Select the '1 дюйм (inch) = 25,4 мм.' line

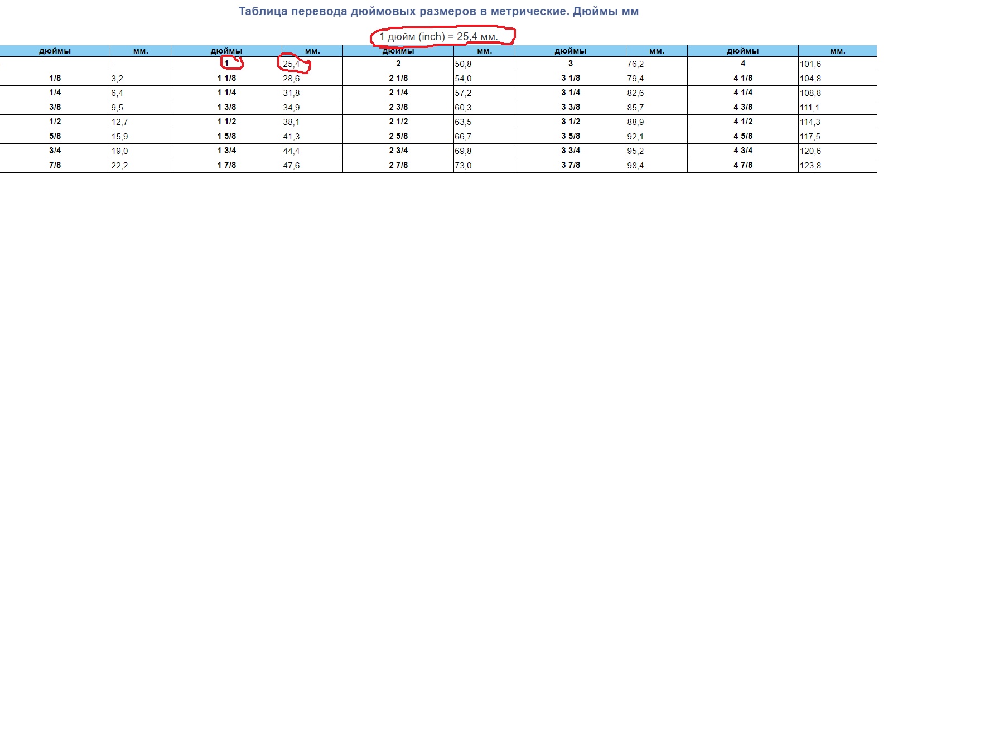pos(438,37)
